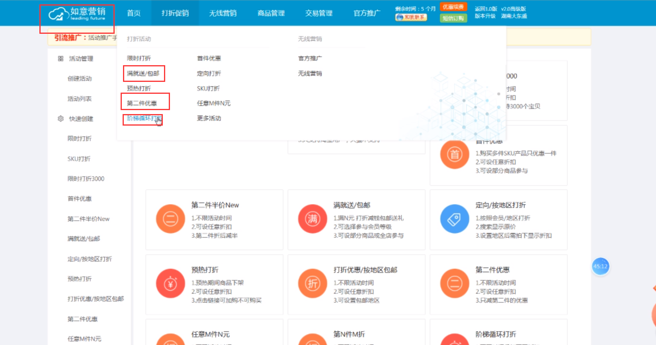The height and width of the screenshot is (345, 656).
Task: Click the red 预热打折 yen icon
Action: pos(170,283)
